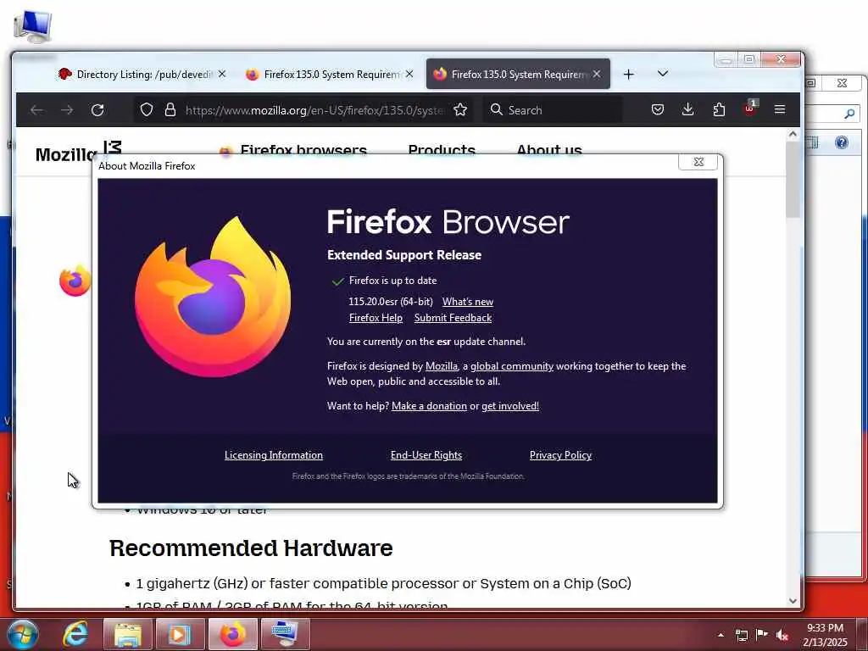
Task: Click Make a donation link
Action: pos(429,406)
